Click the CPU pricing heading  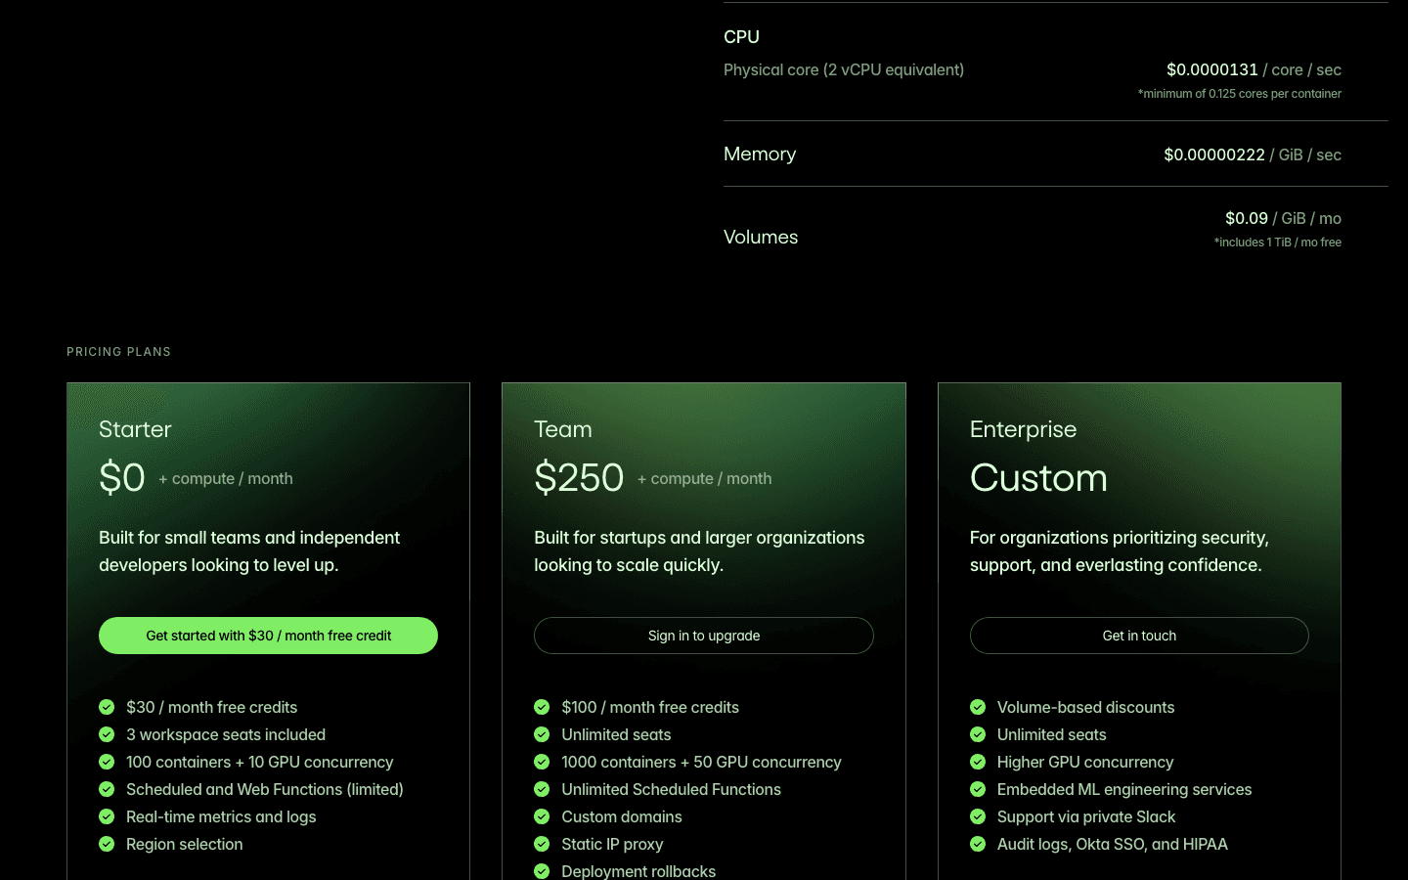[741, 37]
